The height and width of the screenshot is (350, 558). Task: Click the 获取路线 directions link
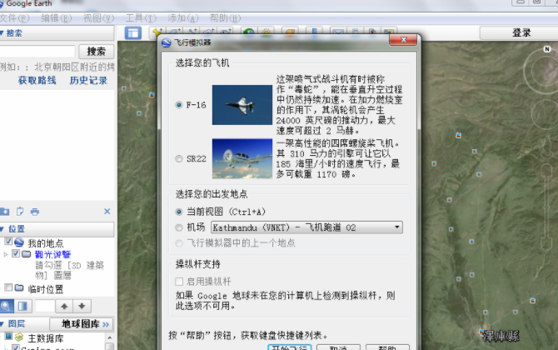(x=37, y=81)
